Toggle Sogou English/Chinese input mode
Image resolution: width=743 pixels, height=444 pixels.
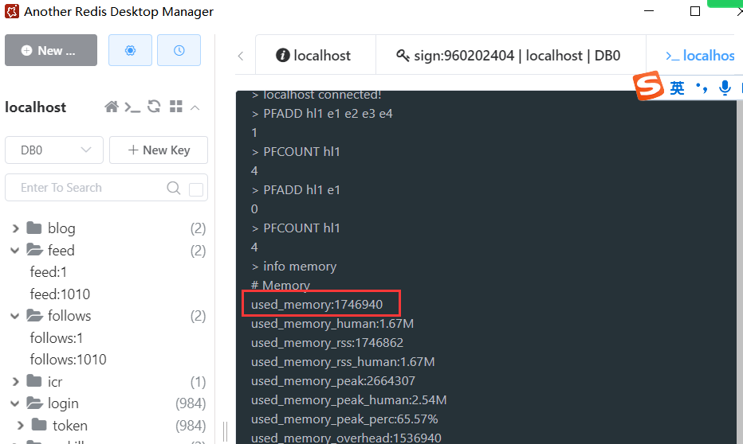point(677,88)
